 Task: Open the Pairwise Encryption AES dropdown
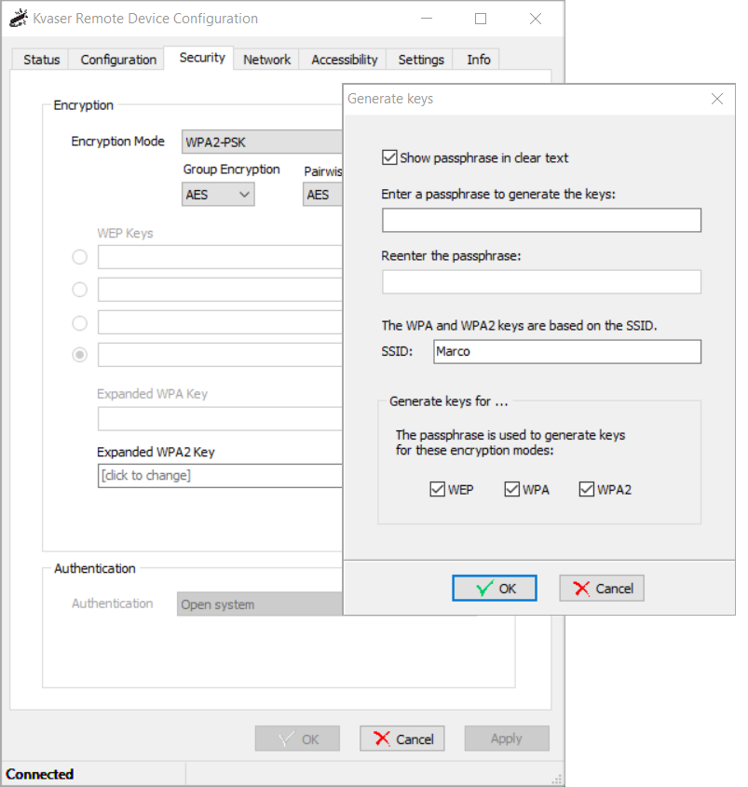click(x=322, y=195)
